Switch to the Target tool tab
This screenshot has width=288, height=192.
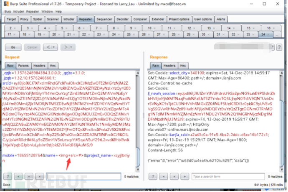tap(11, 19)
